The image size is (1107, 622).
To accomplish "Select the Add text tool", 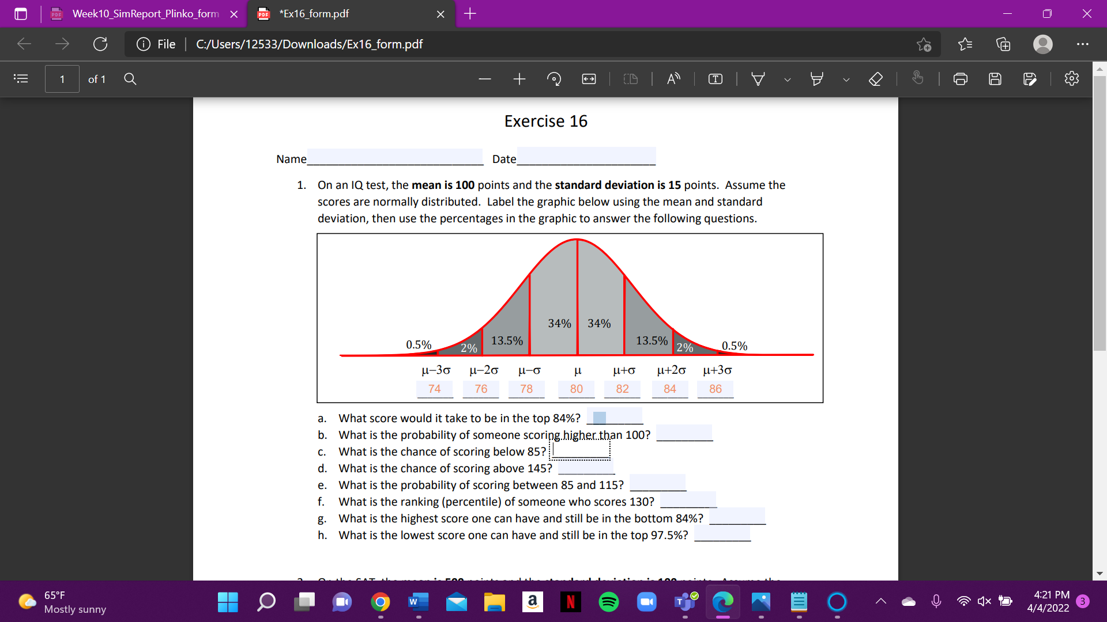I will pos(714,79).
